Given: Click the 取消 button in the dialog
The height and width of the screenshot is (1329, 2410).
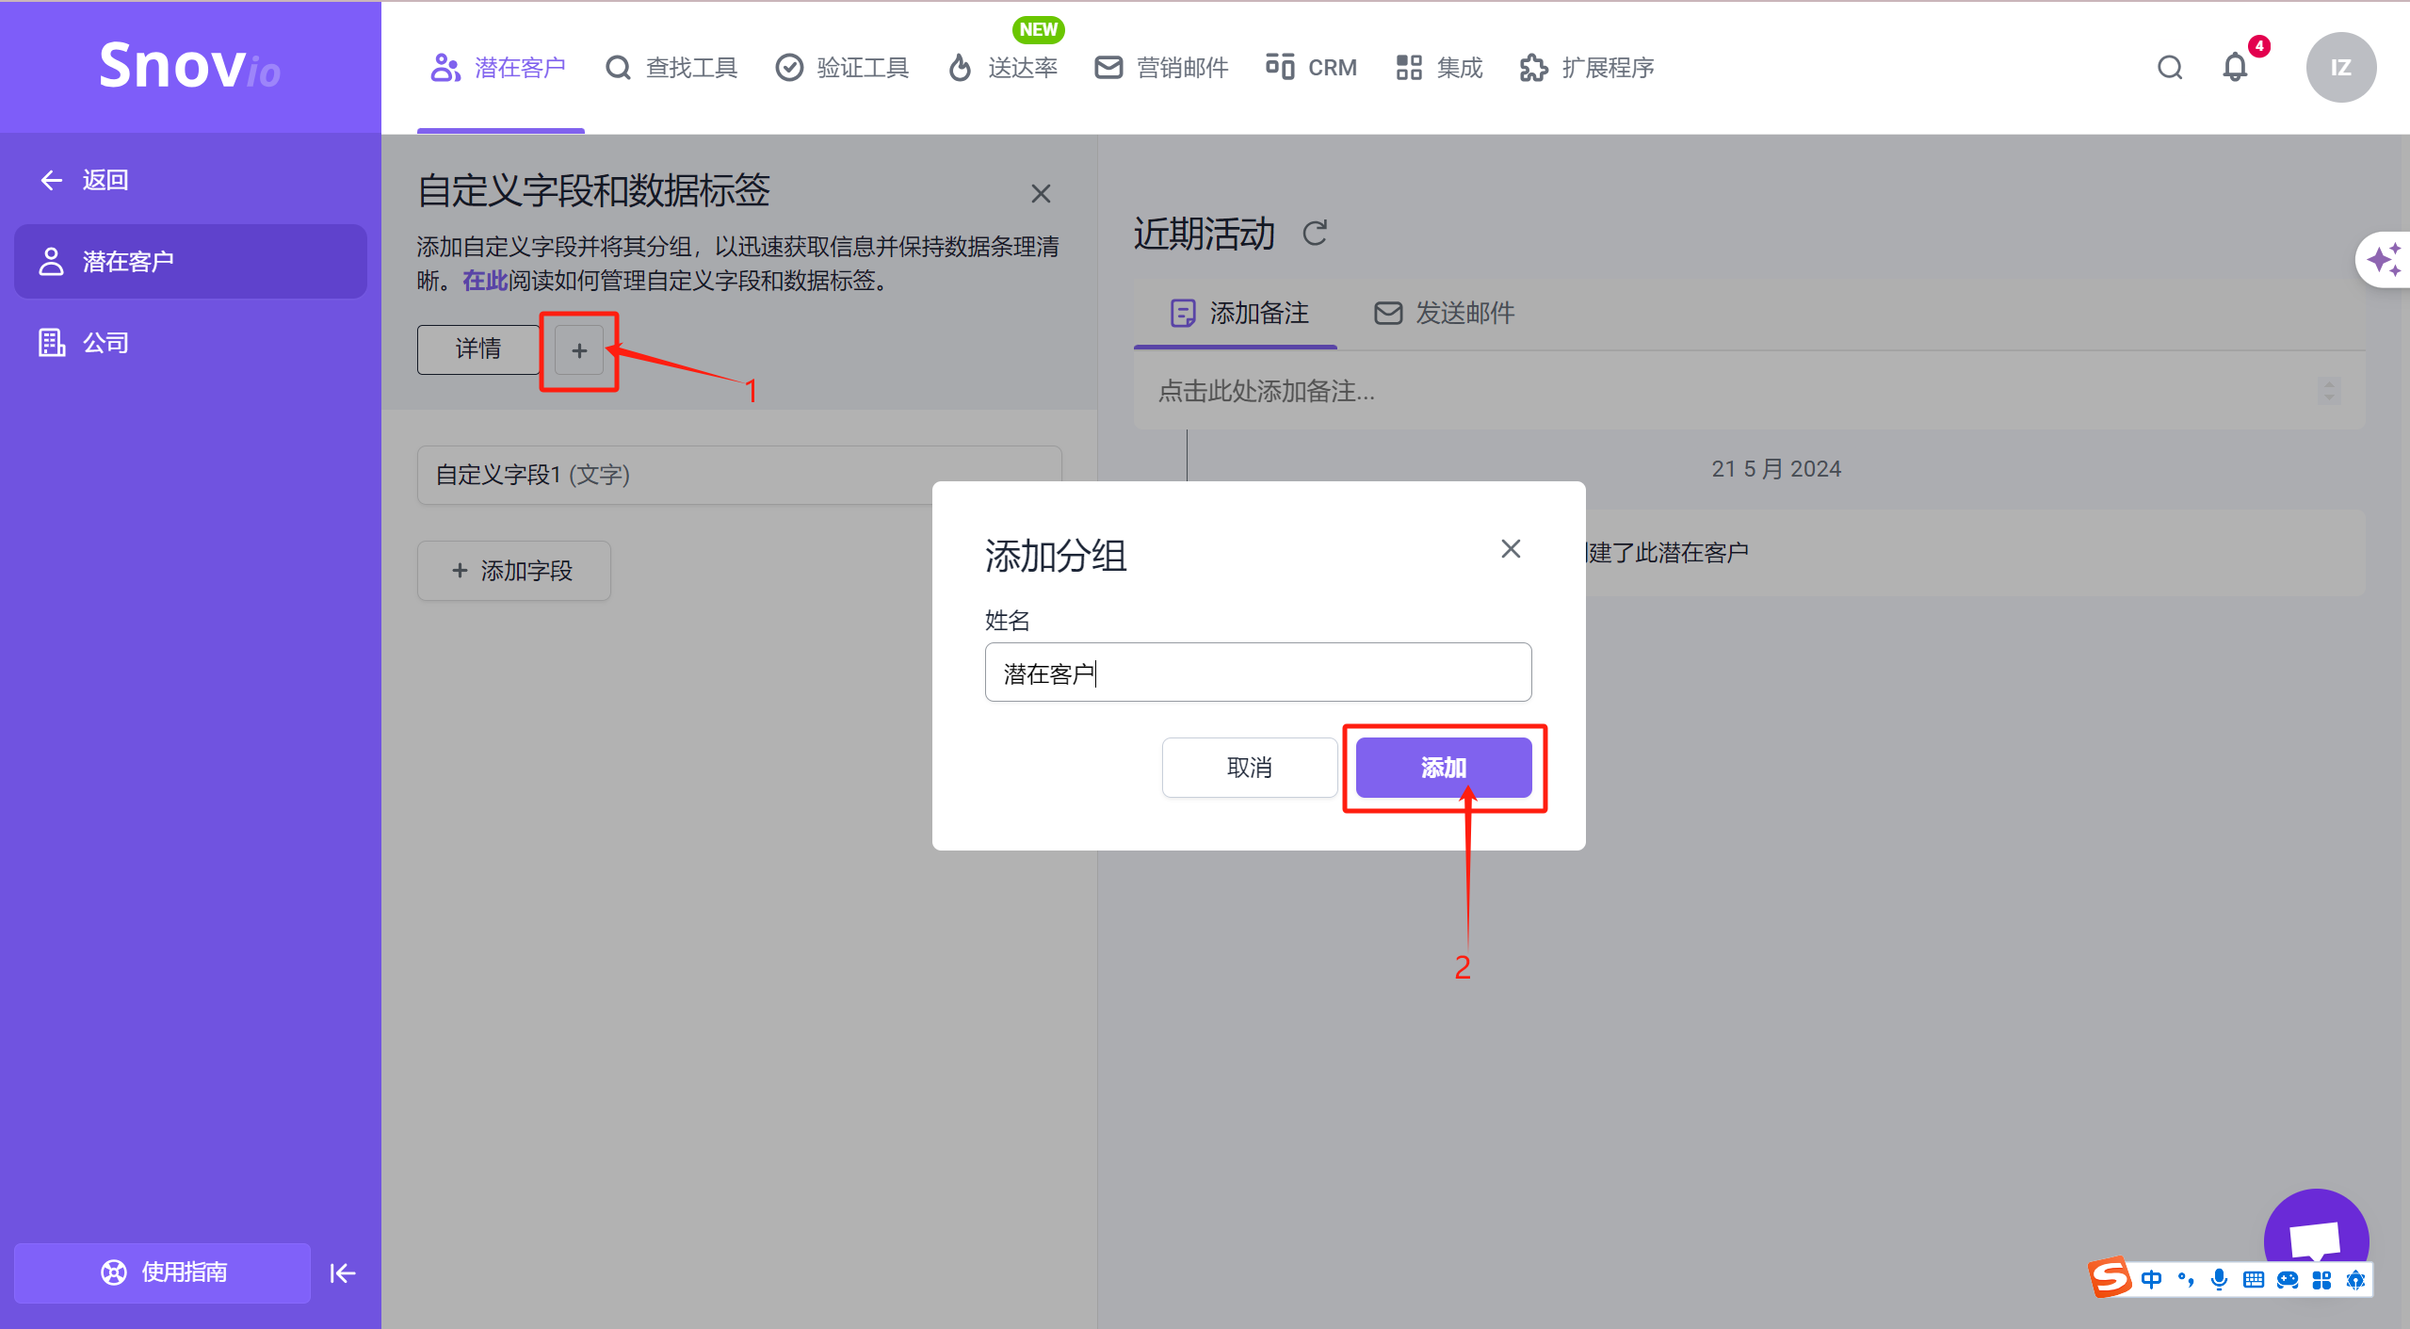Looking at the screenshot, I should [x=1250, y=768].
